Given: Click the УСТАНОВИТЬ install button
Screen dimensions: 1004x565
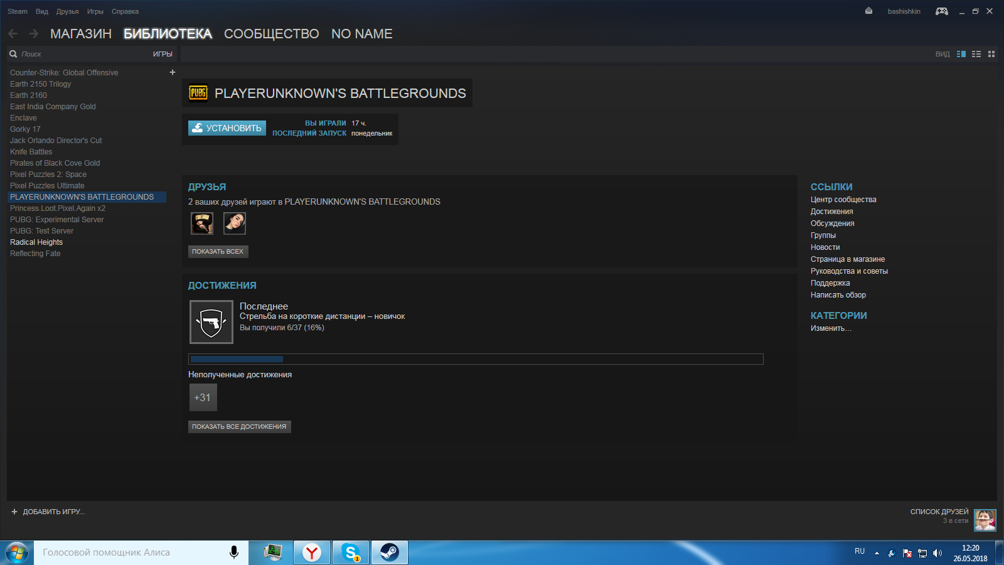Looking at the screenshot, I should pyautogui.click(x=227, y=128).
